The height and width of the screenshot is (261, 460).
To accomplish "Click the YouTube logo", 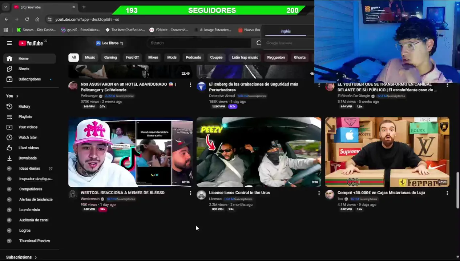I will (x=31, y=43).
